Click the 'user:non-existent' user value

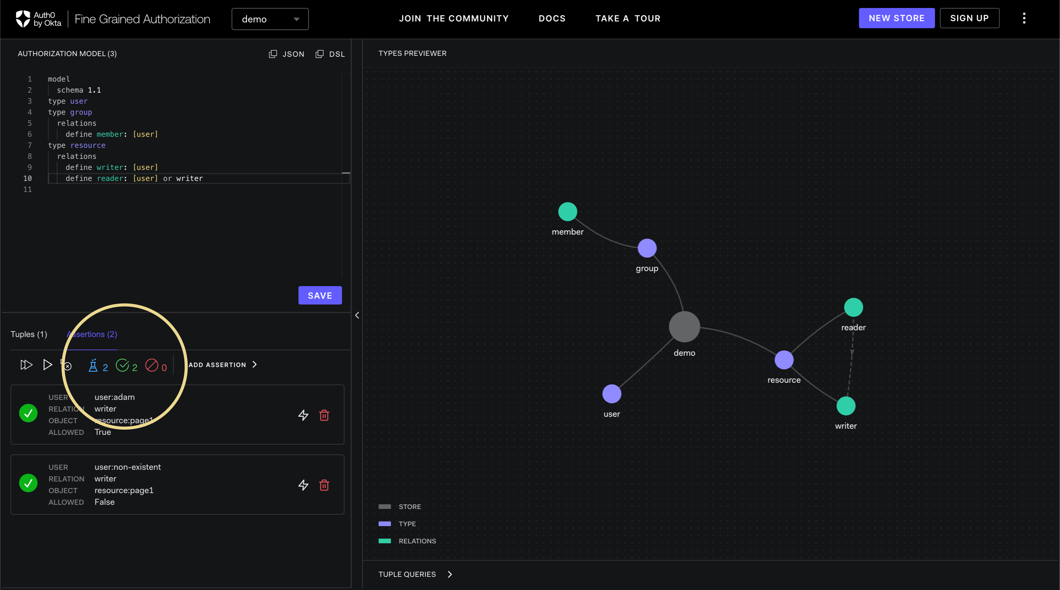coord(128,467)
